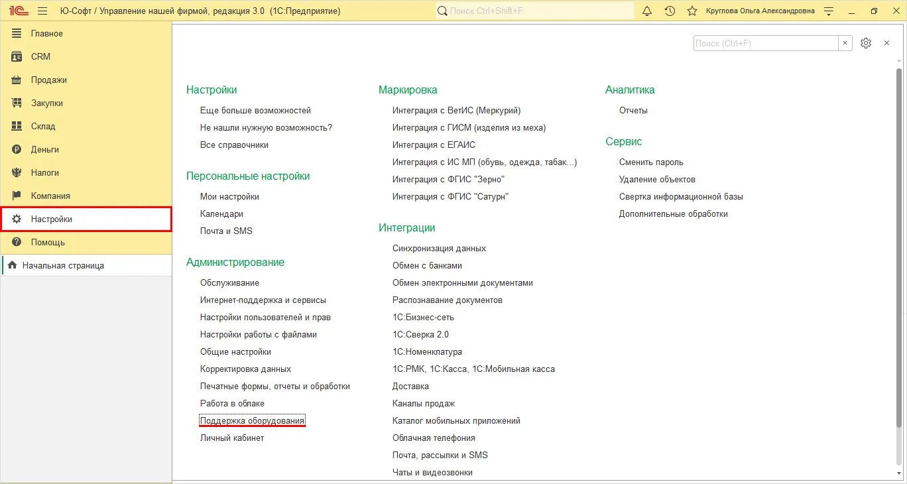The width and height of the screenshot is (907, 484).
Task: Click Помощь question mark icon
Action: pyautogui.click(x=17, y=242)
